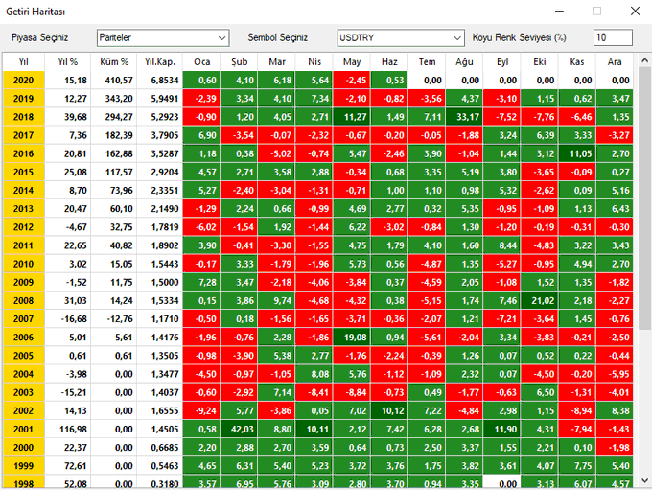
Task: Click the 116,98 yearly percent value
Action: (68, 429)
